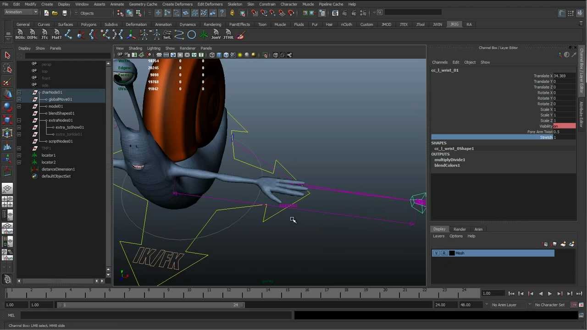Expand the locator1 outliner node

point(19,155)
